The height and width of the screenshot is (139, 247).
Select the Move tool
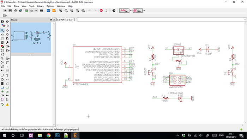click(x=7, y=31)
